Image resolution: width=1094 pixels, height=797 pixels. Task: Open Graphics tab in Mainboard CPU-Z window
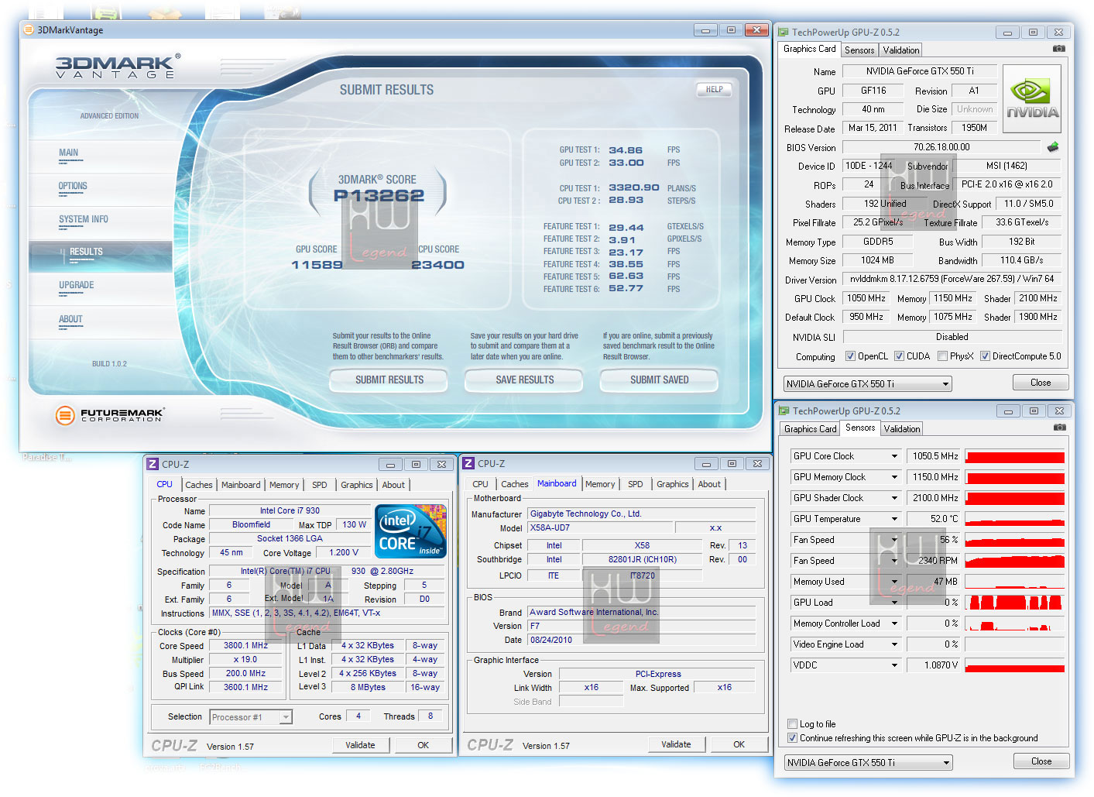click(x=672, y=484)
